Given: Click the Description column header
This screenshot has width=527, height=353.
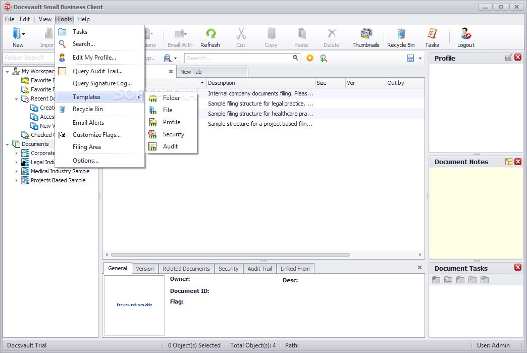Looking at the screenshot, I should click(260, 83).
